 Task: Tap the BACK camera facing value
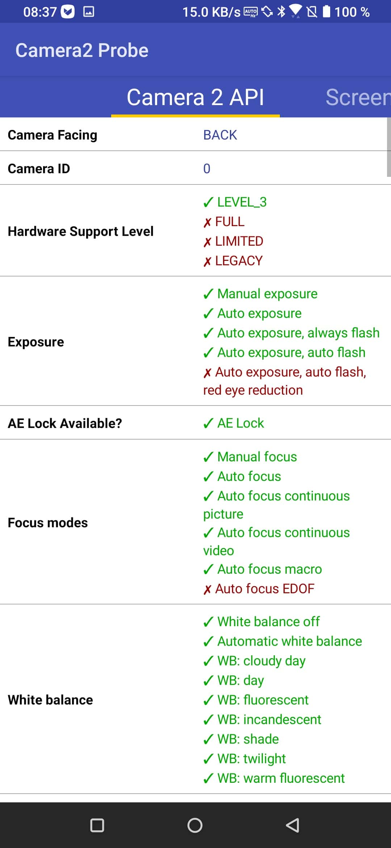point(220,135)
